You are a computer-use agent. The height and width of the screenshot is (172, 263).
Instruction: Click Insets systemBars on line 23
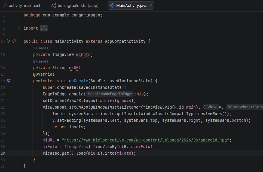pyautogui.click(x=72, y=114)
